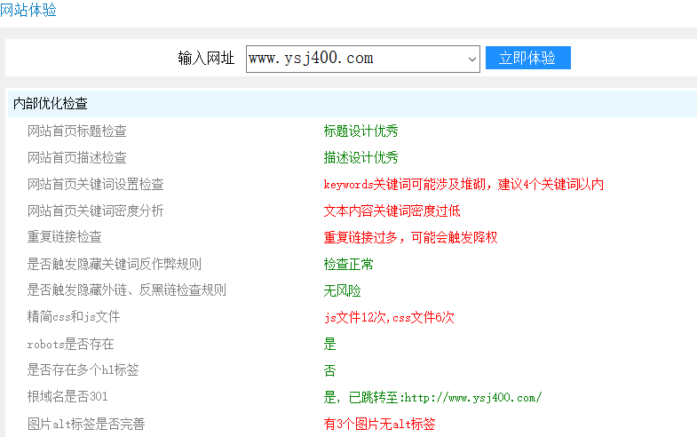
Task: Click the 无风险 result
Action: tap(342, 290)
